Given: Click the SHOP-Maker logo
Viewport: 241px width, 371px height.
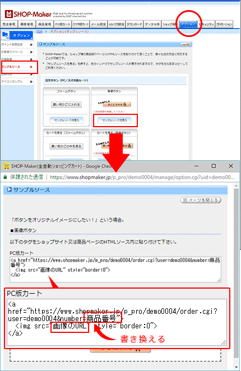Looking at the screenshot, I should click(x=28, y=14).
